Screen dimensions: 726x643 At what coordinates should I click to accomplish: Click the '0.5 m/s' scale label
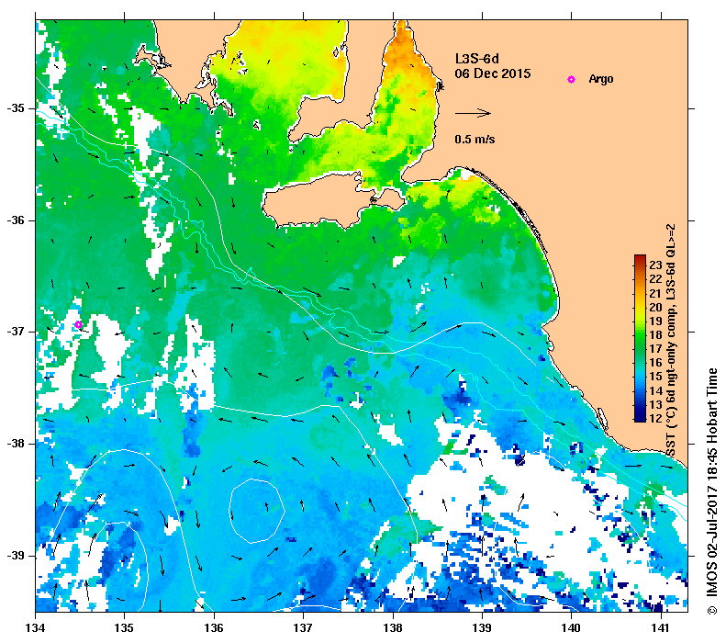(475, 139)
